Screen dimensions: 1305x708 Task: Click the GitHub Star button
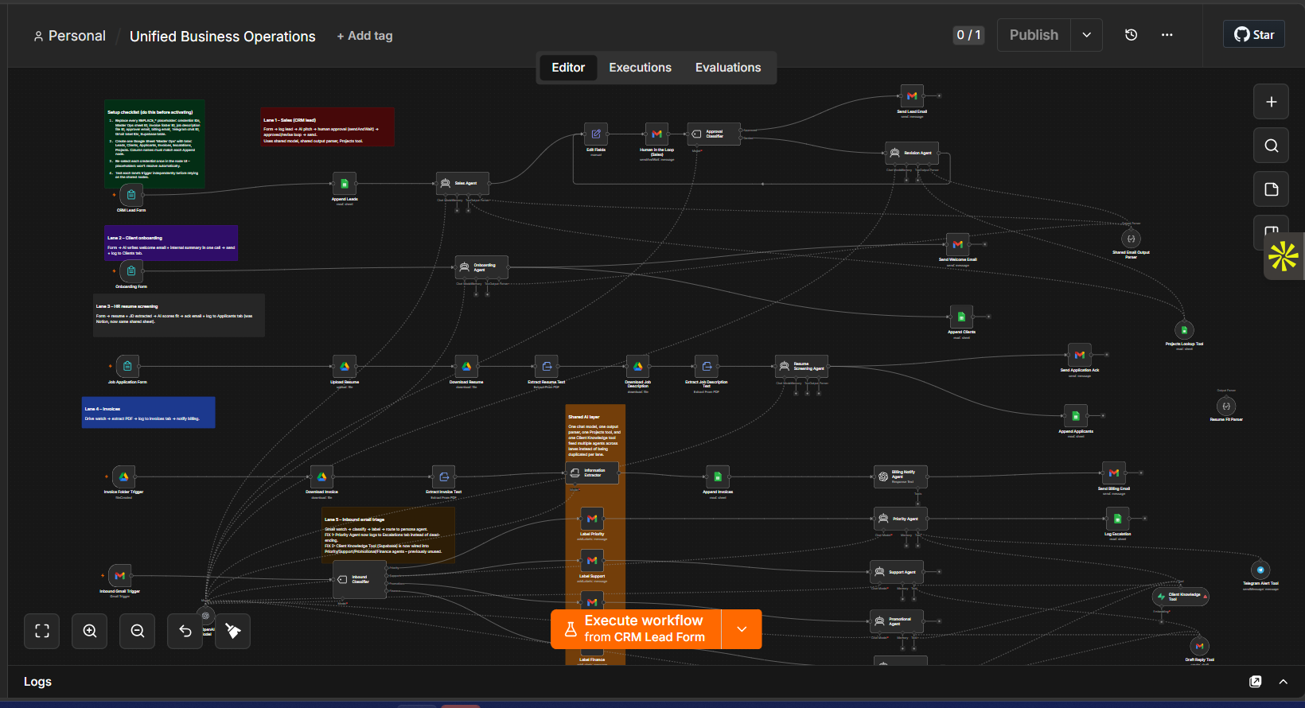(x=1254, y=34)
